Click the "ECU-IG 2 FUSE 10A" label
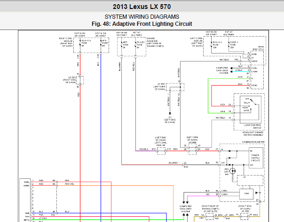This screenshot has height=222, width=284. (x=217, y=45)
